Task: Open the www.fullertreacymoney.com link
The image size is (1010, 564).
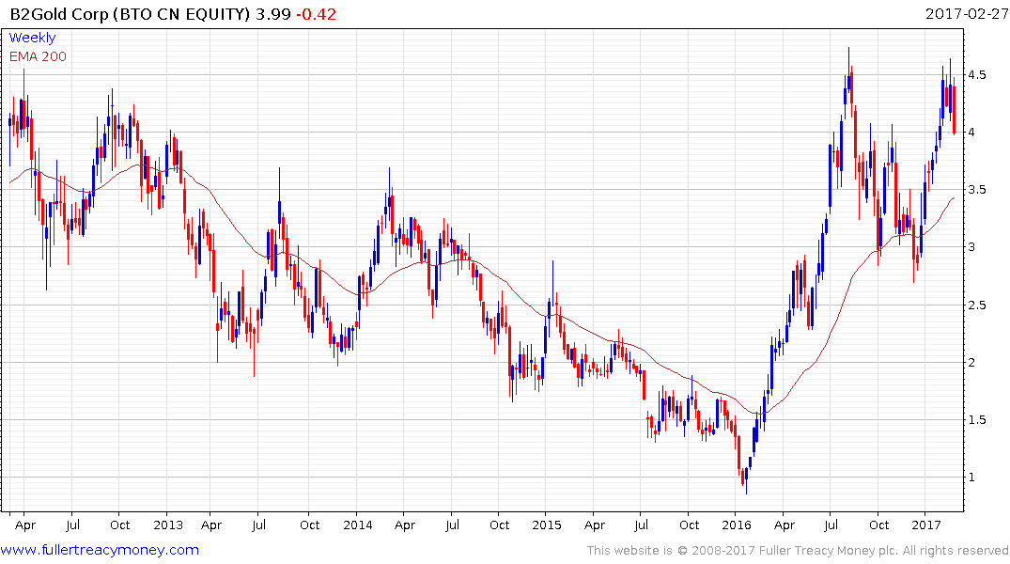Action: coord(100,550)
